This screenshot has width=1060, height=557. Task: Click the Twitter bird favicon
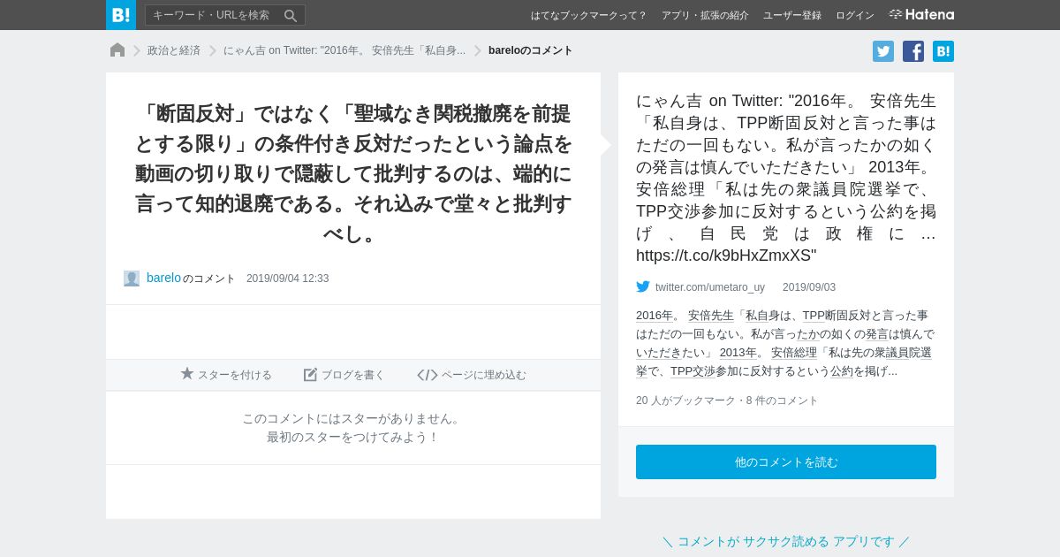(x=643, y=286)
